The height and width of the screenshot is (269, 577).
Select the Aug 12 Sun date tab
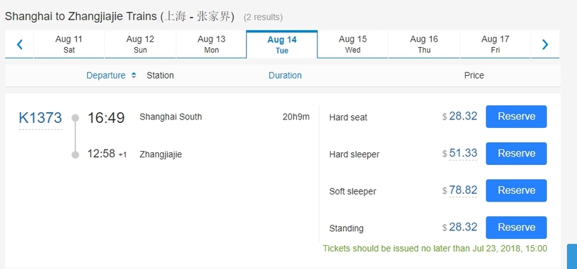pyautogui.click(x=140, y=44)
